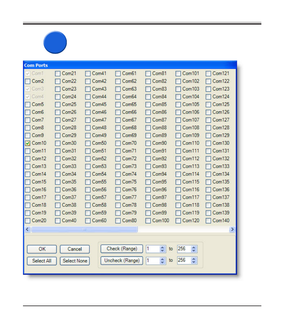Click the empty scrollbar track right of thumb
Screen dimensions: 292x331
pos(183,229)
